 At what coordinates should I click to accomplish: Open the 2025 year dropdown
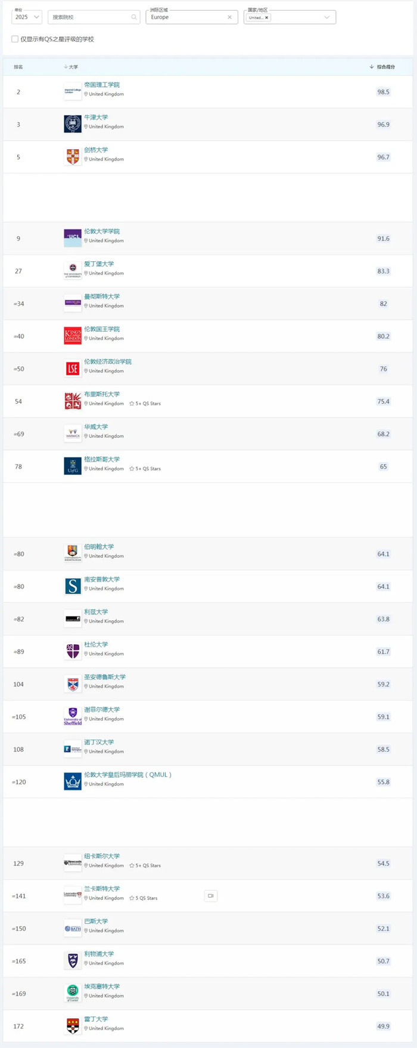[27, 17]
